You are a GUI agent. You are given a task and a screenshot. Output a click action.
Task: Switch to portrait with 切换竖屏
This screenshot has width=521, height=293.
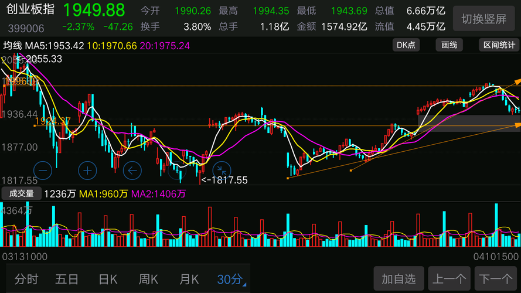[x=484, y=19]
